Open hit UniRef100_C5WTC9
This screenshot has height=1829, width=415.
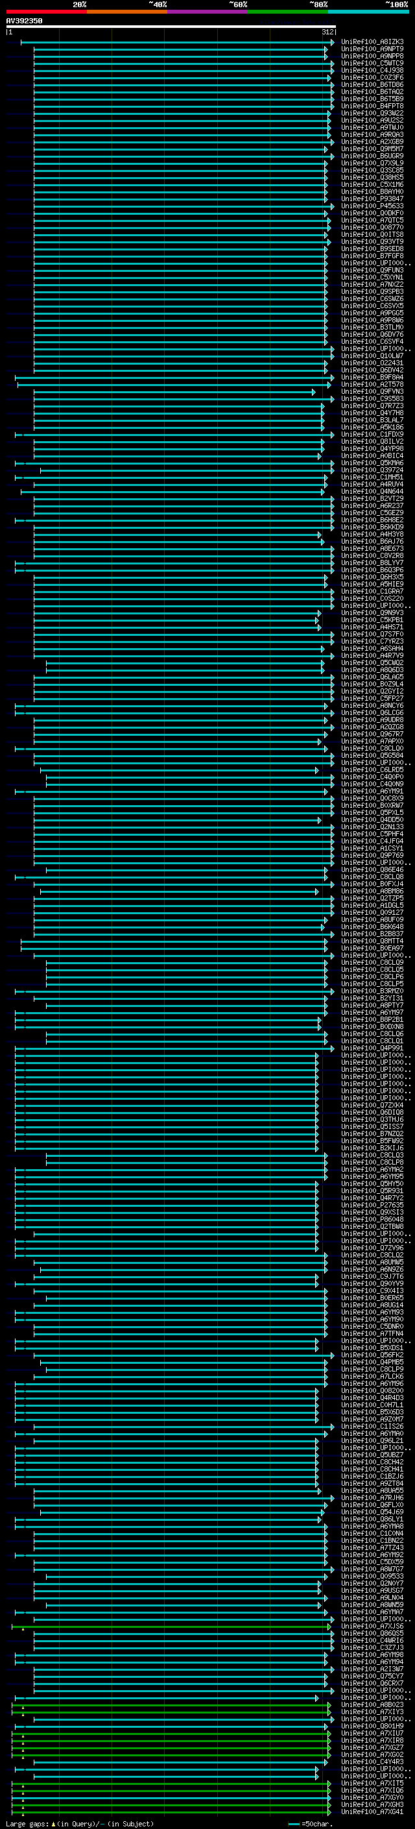click(372, 63)
